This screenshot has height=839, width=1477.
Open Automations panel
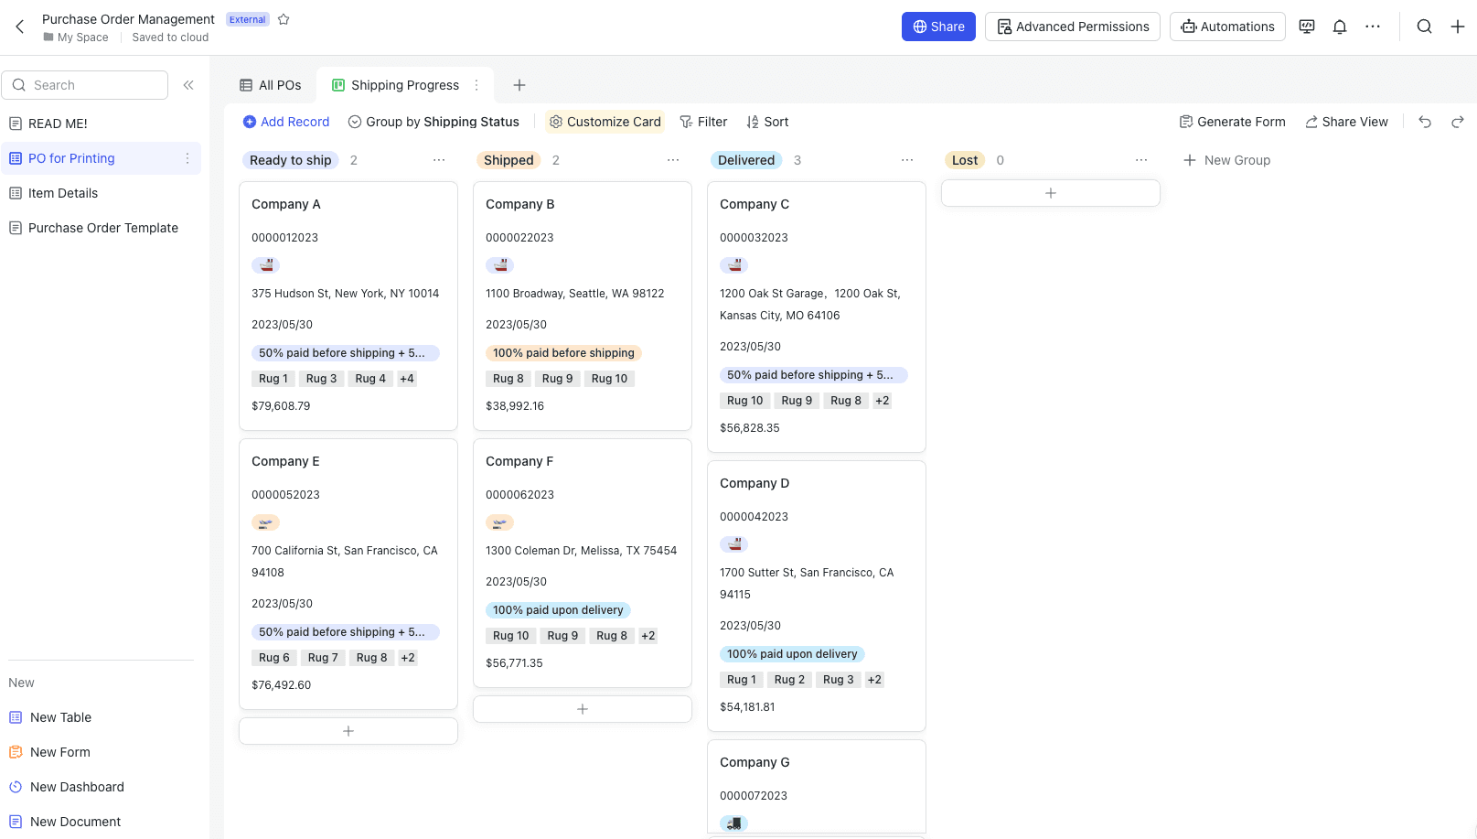(1227, 27)
